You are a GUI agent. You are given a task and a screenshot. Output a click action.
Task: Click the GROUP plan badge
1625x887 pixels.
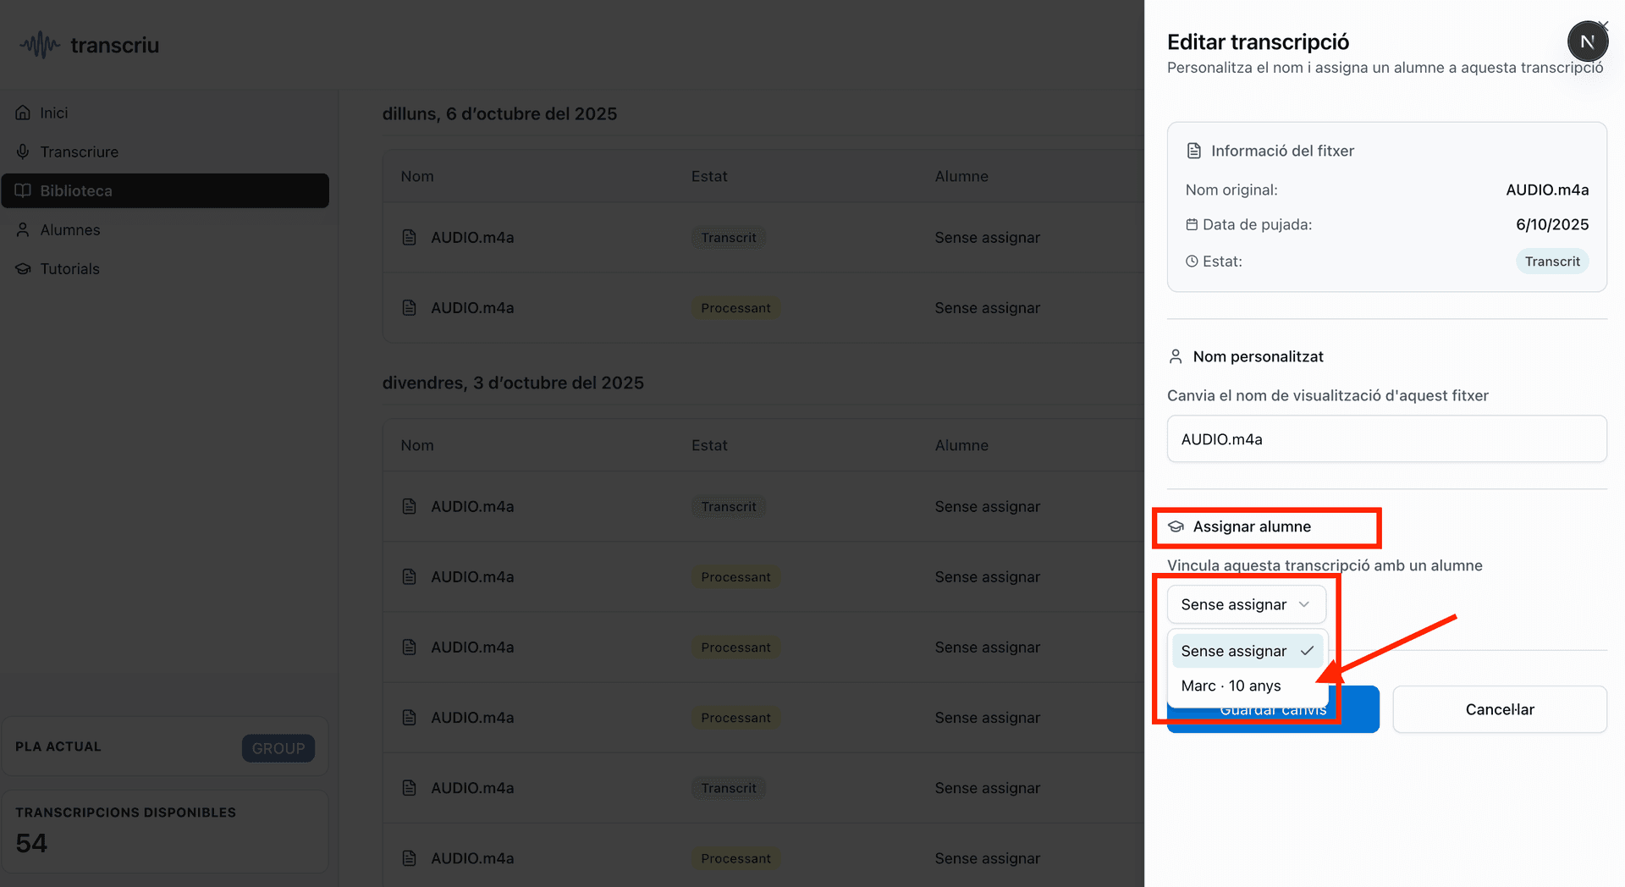(x=278, y=748)
